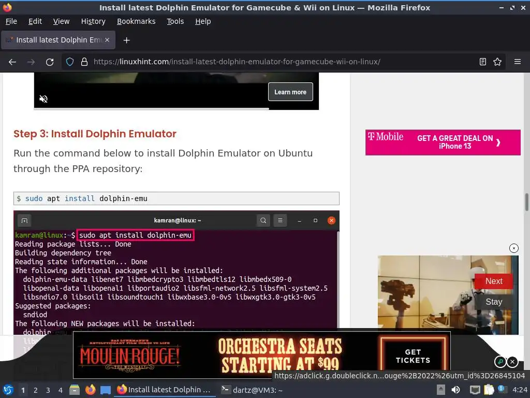Screen dimensions: 530x398
Task: Open the volume control in tray
Action: [x=455, y=390]
